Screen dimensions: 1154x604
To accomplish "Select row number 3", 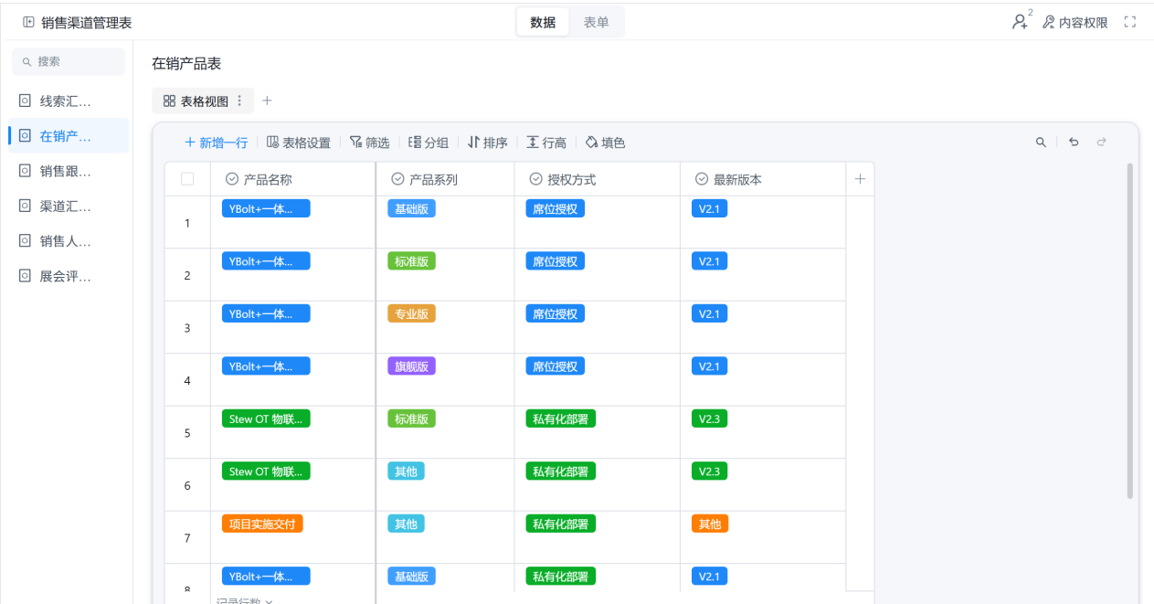I will coord(187,328).
